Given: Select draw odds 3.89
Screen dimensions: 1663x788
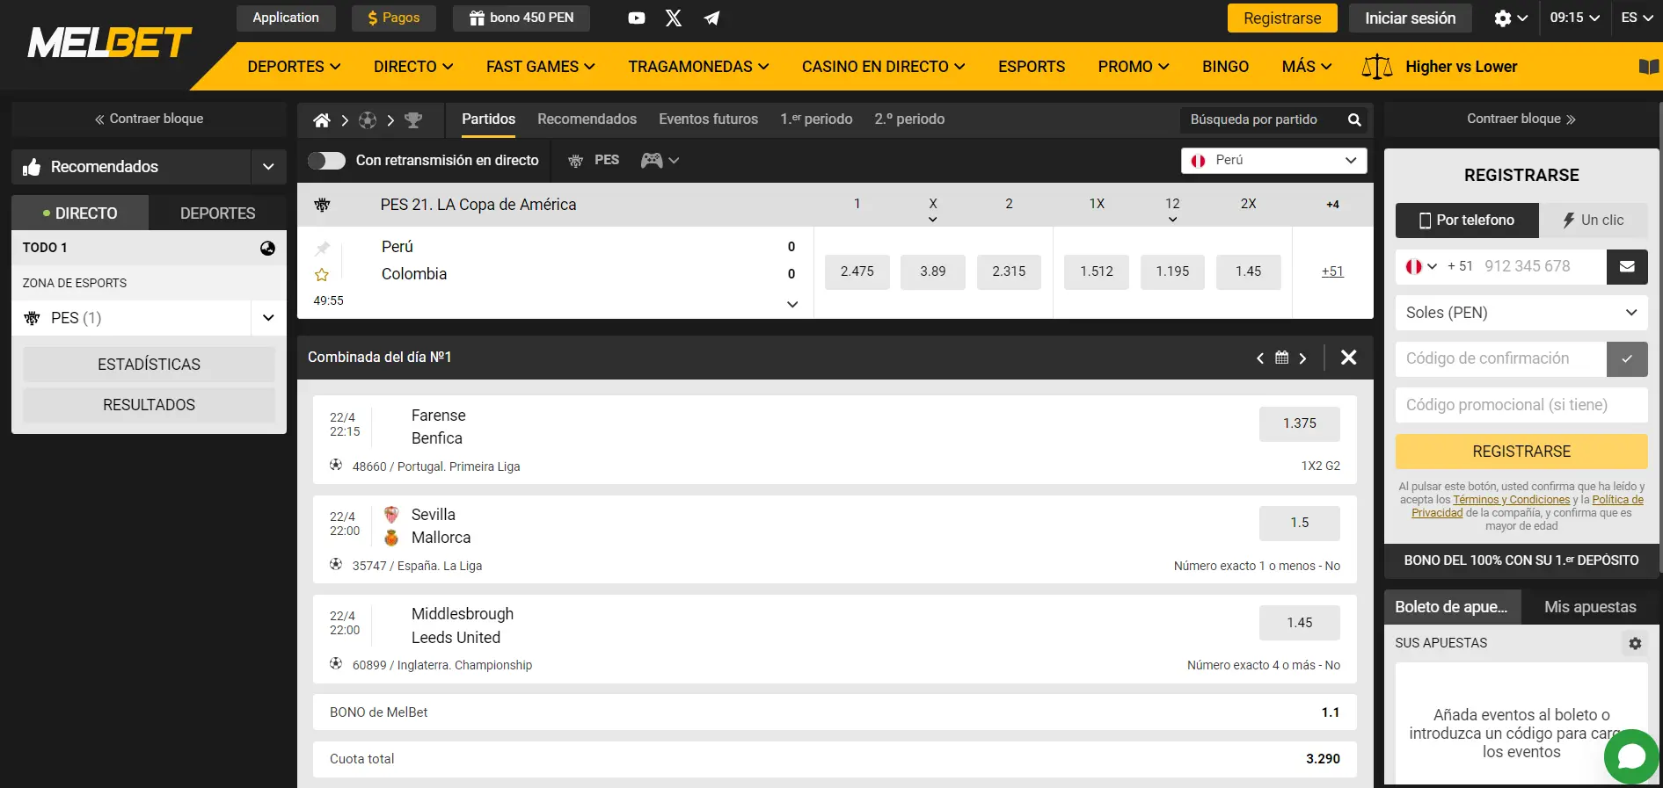Looking at the screenshot, I should (x=932, y=271).
